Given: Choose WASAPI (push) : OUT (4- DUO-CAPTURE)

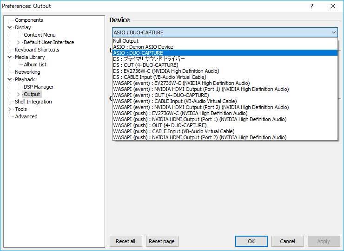Looking at the screenshot, I should (x=225, y=125).
